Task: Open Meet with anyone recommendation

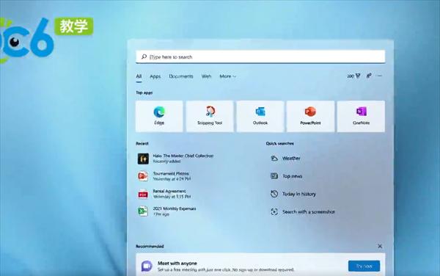Action: click(x=260, y=265)
